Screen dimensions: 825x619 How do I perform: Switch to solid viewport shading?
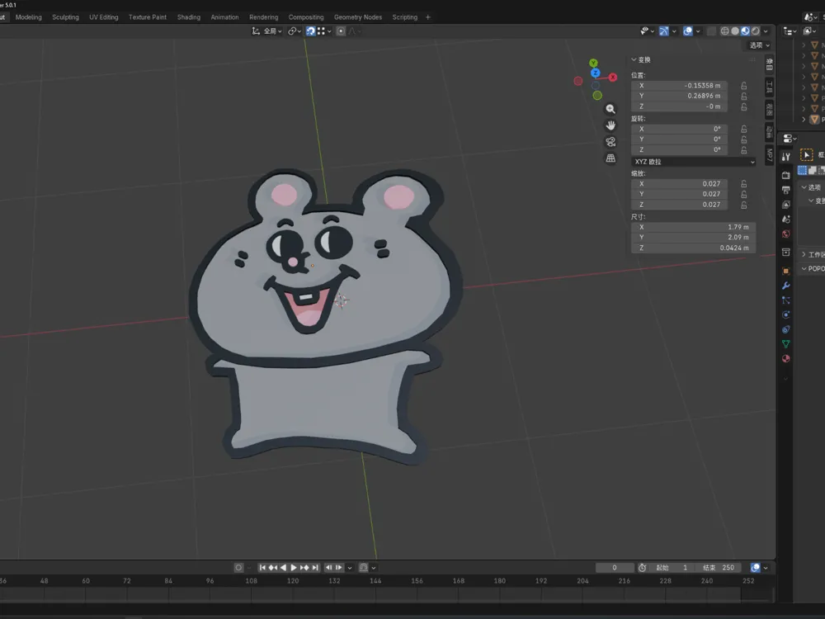pyautogui.click(x=735, y=31)
